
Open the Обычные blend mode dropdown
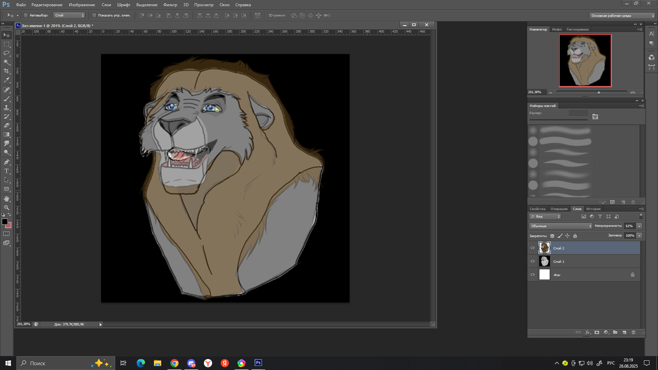561,226
